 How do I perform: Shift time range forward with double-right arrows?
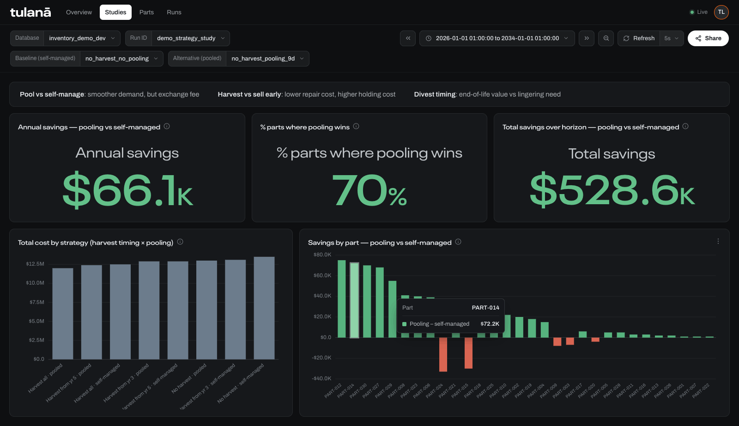[587, 38]
